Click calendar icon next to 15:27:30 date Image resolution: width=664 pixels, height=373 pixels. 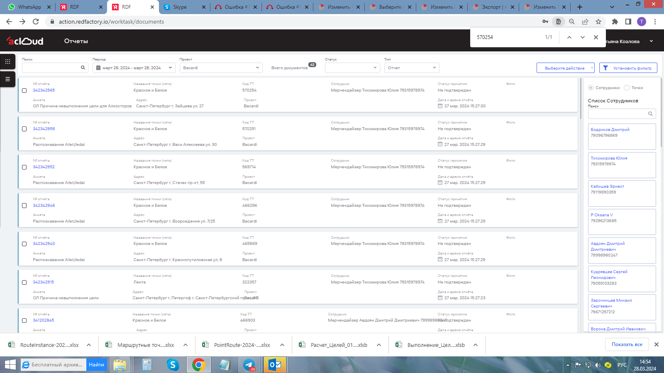tap(440, 106)
